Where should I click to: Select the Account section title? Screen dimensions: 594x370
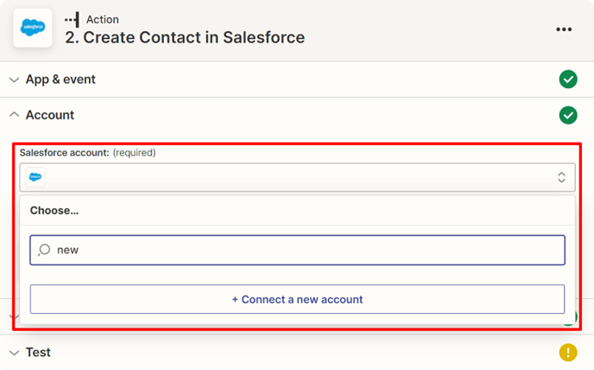point(50,115)
